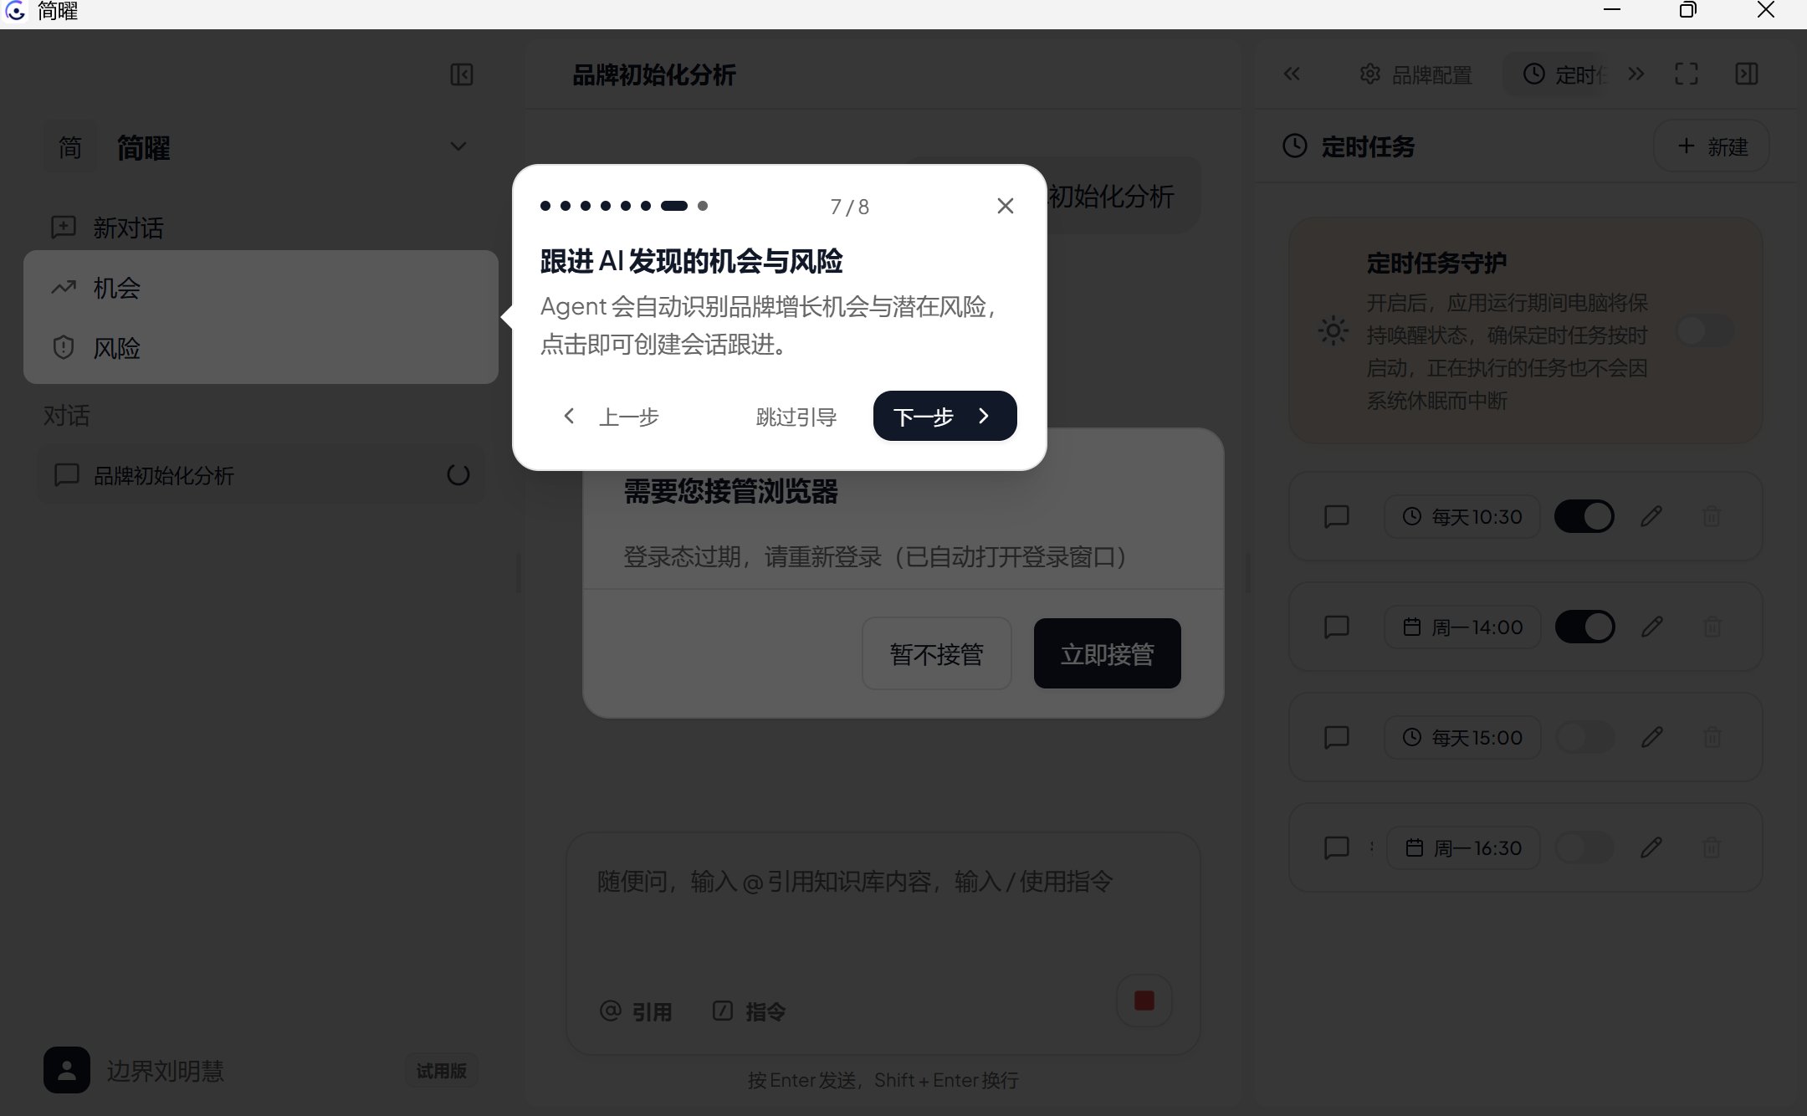
Task: Open chat icon of the 每天15:00 task
Action: pyautogui.click(x=1337, y=737)
